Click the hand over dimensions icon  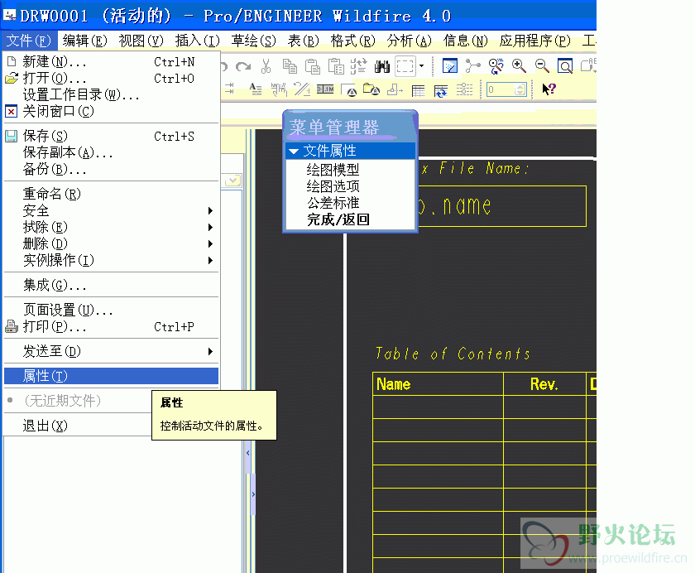click(x=280, y=89)
